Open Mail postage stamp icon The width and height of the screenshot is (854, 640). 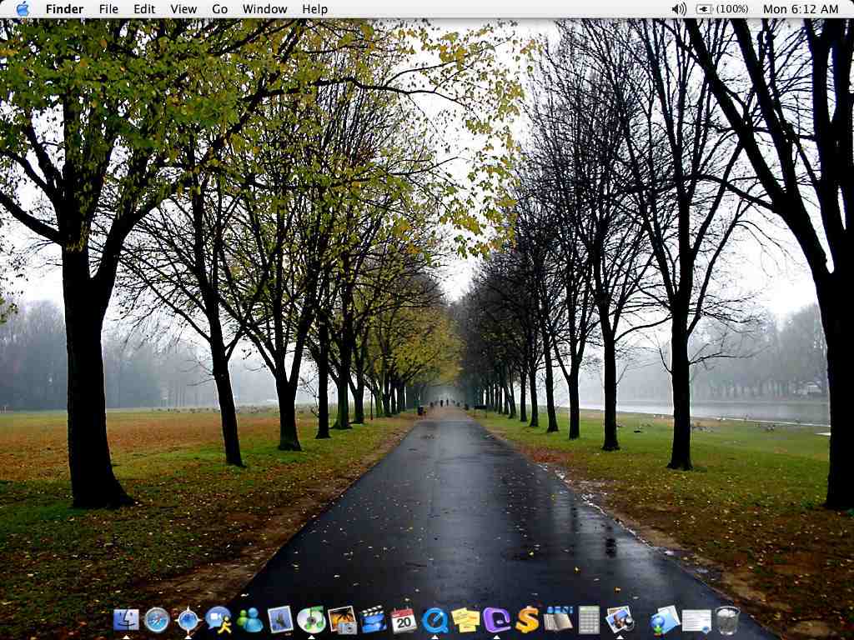(280, 620)
